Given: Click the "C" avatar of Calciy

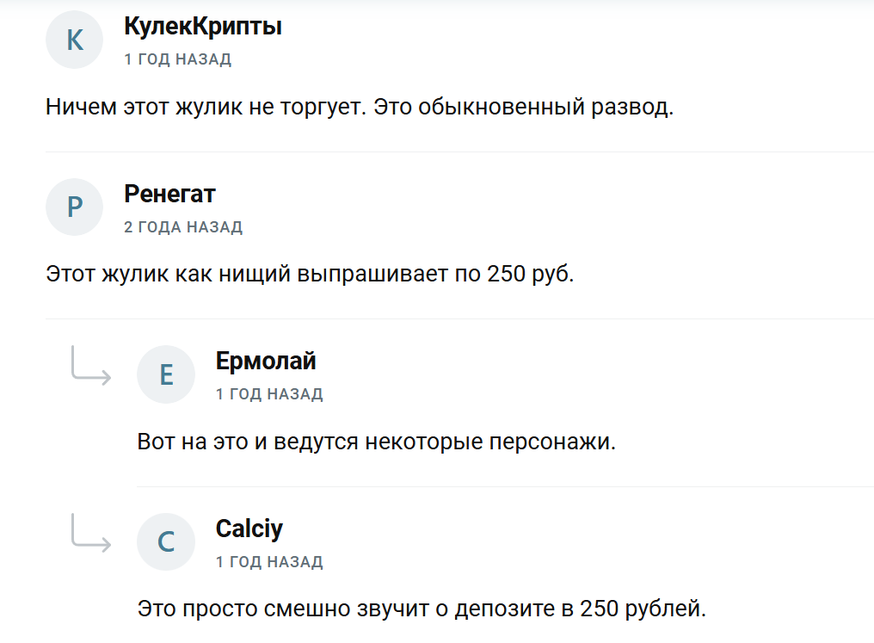Looking at the screenshot, I should pos(166,541).
